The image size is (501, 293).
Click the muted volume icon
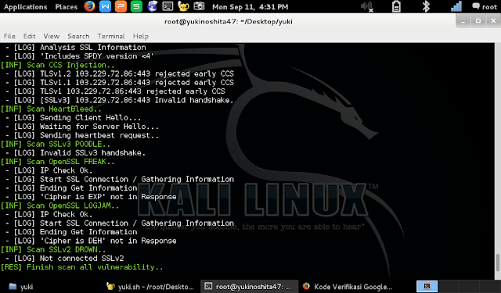(x=367, y=6)
